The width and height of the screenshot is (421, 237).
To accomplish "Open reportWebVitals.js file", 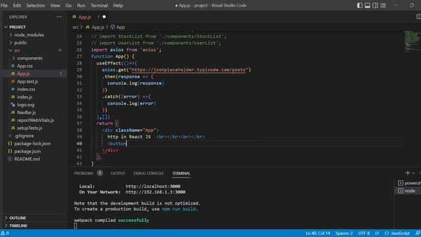I will click(35, 120).
